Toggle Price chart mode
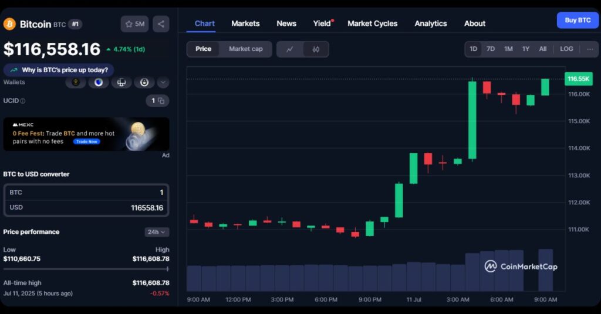This screenshot has width=601, height=314. (x=203, y=49)
